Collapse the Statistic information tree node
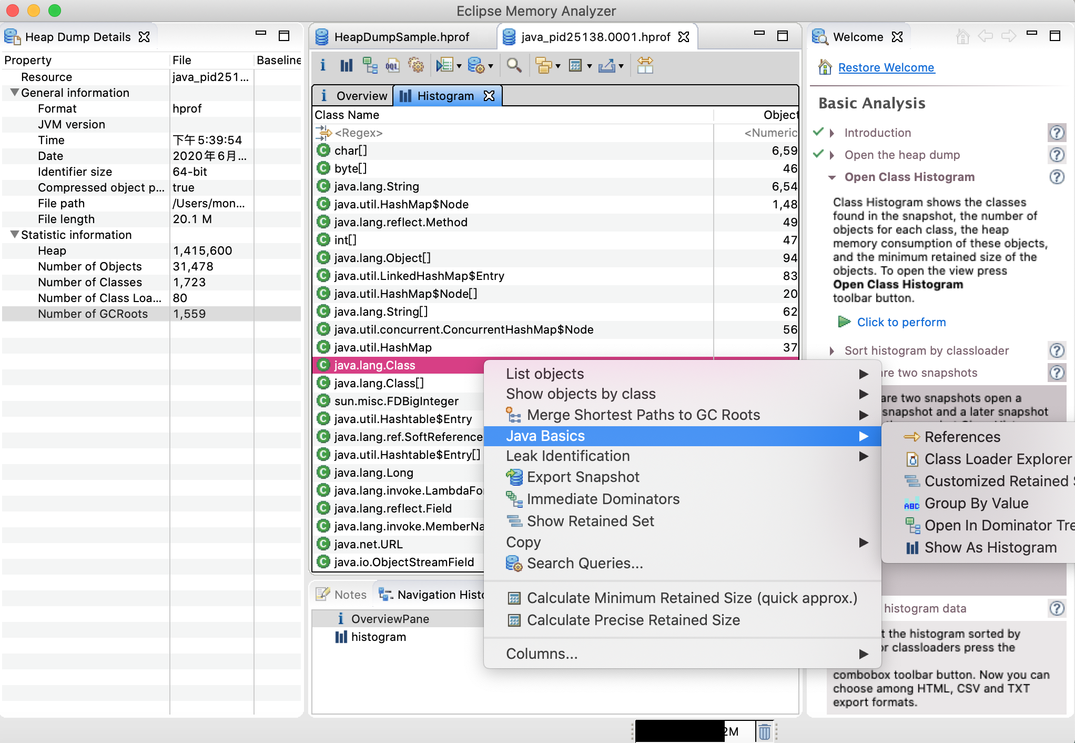 [x=15, y=235]
